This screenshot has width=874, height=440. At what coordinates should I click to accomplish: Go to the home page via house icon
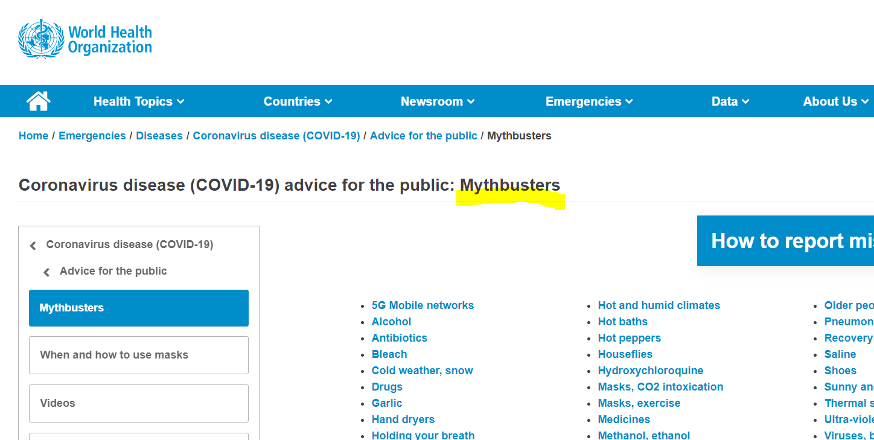39,101
